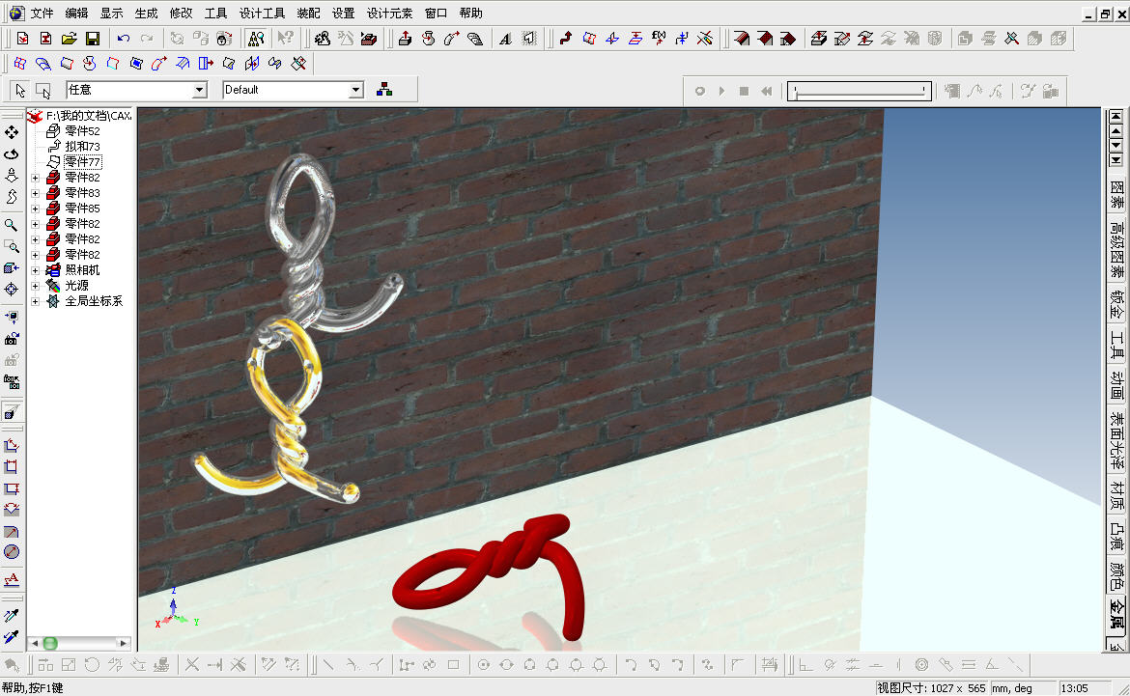This screenshot has width=1130, height=696.
Task: Expand the 零件85 tree node
Action: click(x=36, y=209)
